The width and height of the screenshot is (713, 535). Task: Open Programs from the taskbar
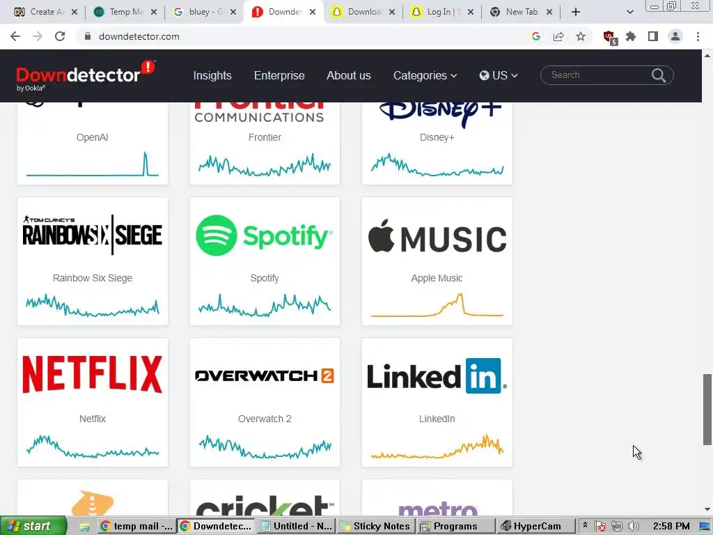(x=455, y=527)
